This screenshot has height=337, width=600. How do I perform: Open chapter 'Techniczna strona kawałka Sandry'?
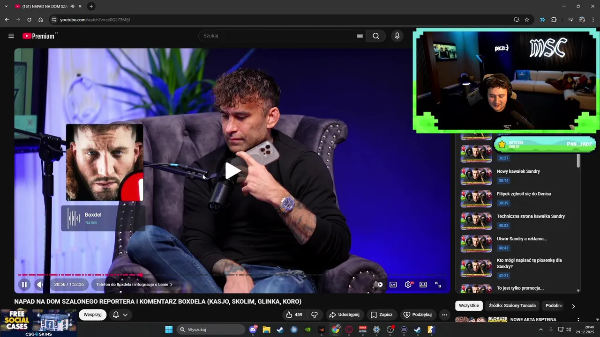click(x=531, y=216)
